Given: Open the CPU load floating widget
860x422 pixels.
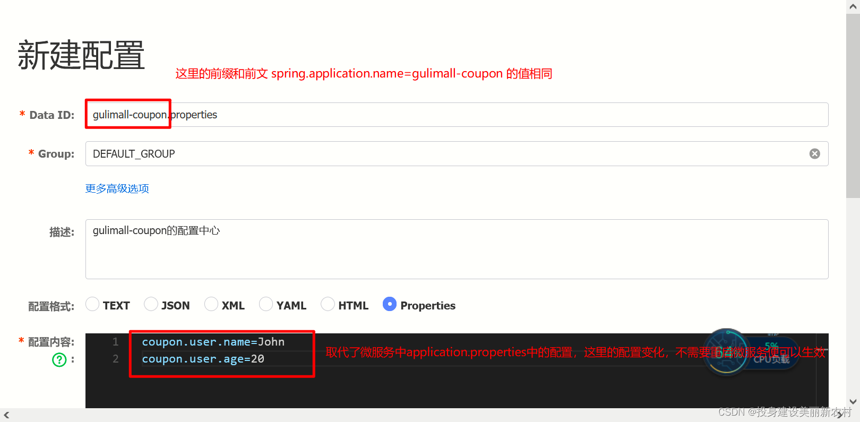Looking at the screenshot, I should (x=752, y=352).
